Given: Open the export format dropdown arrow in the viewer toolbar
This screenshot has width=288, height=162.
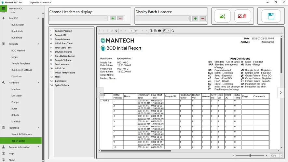Looking at the screenshot, I should pos(169,31).
